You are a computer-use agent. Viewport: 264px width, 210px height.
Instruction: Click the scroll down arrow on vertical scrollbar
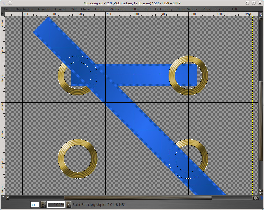(x=261, y=193)
